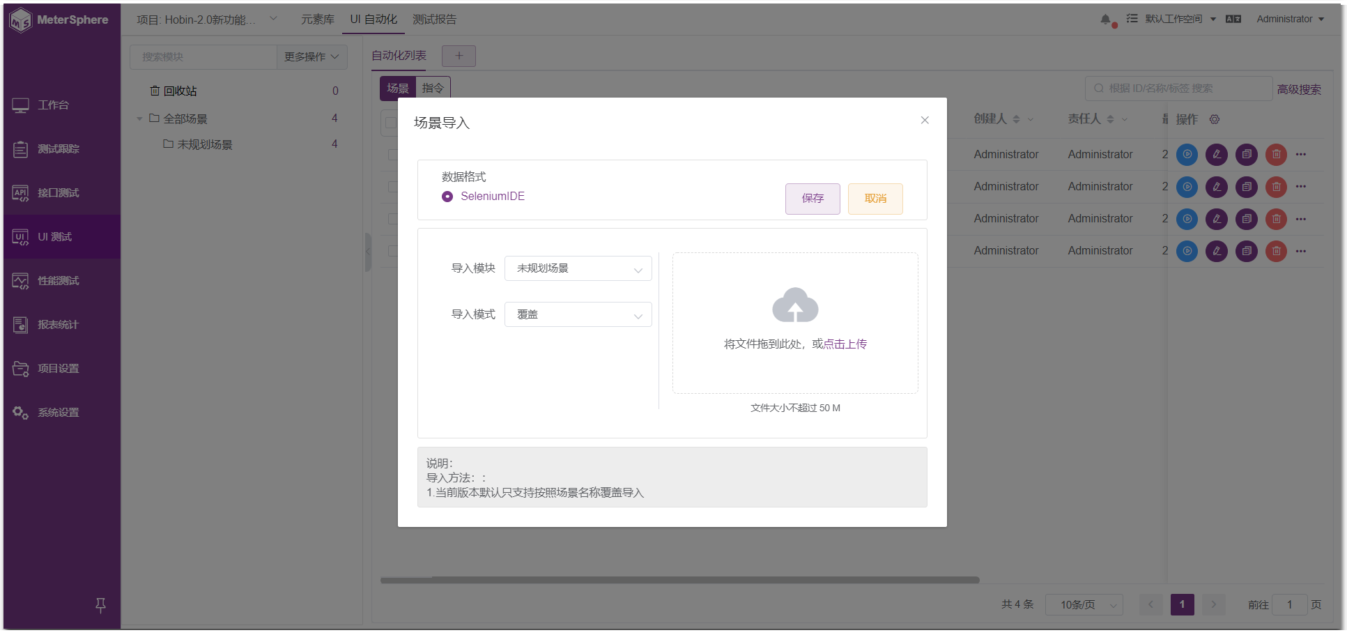1347x635 pixels.
Task: Delete the third scenario row
Action: 1277,219
